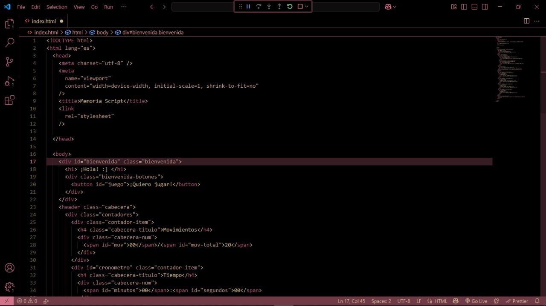Expand the Copilot dropdown chevron
The width and height of the screenshot is (546, 306).
click(x=395, y=7)
